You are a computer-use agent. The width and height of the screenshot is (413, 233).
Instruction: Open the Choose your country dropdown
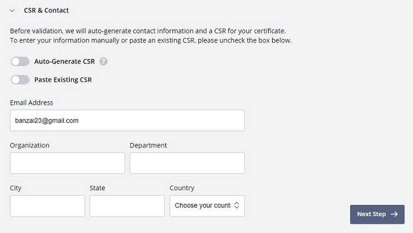[207, 206]
